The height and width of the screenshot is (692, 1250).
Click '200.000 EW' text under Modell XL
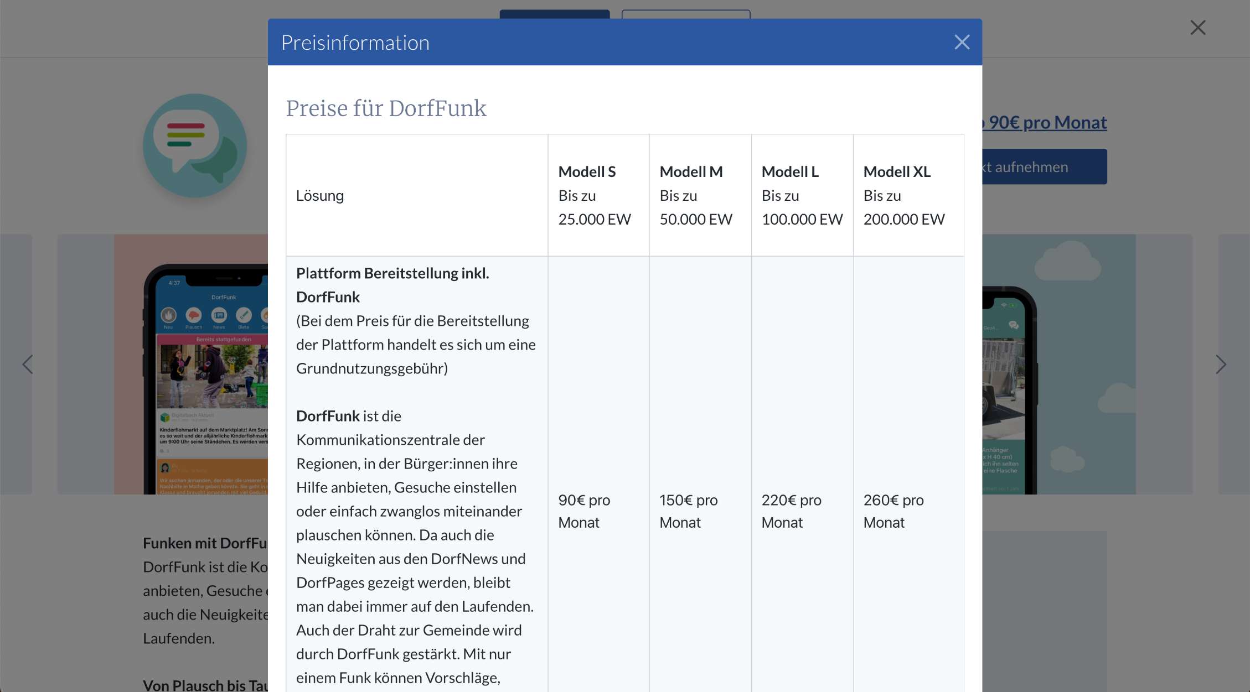pos(904,220)
